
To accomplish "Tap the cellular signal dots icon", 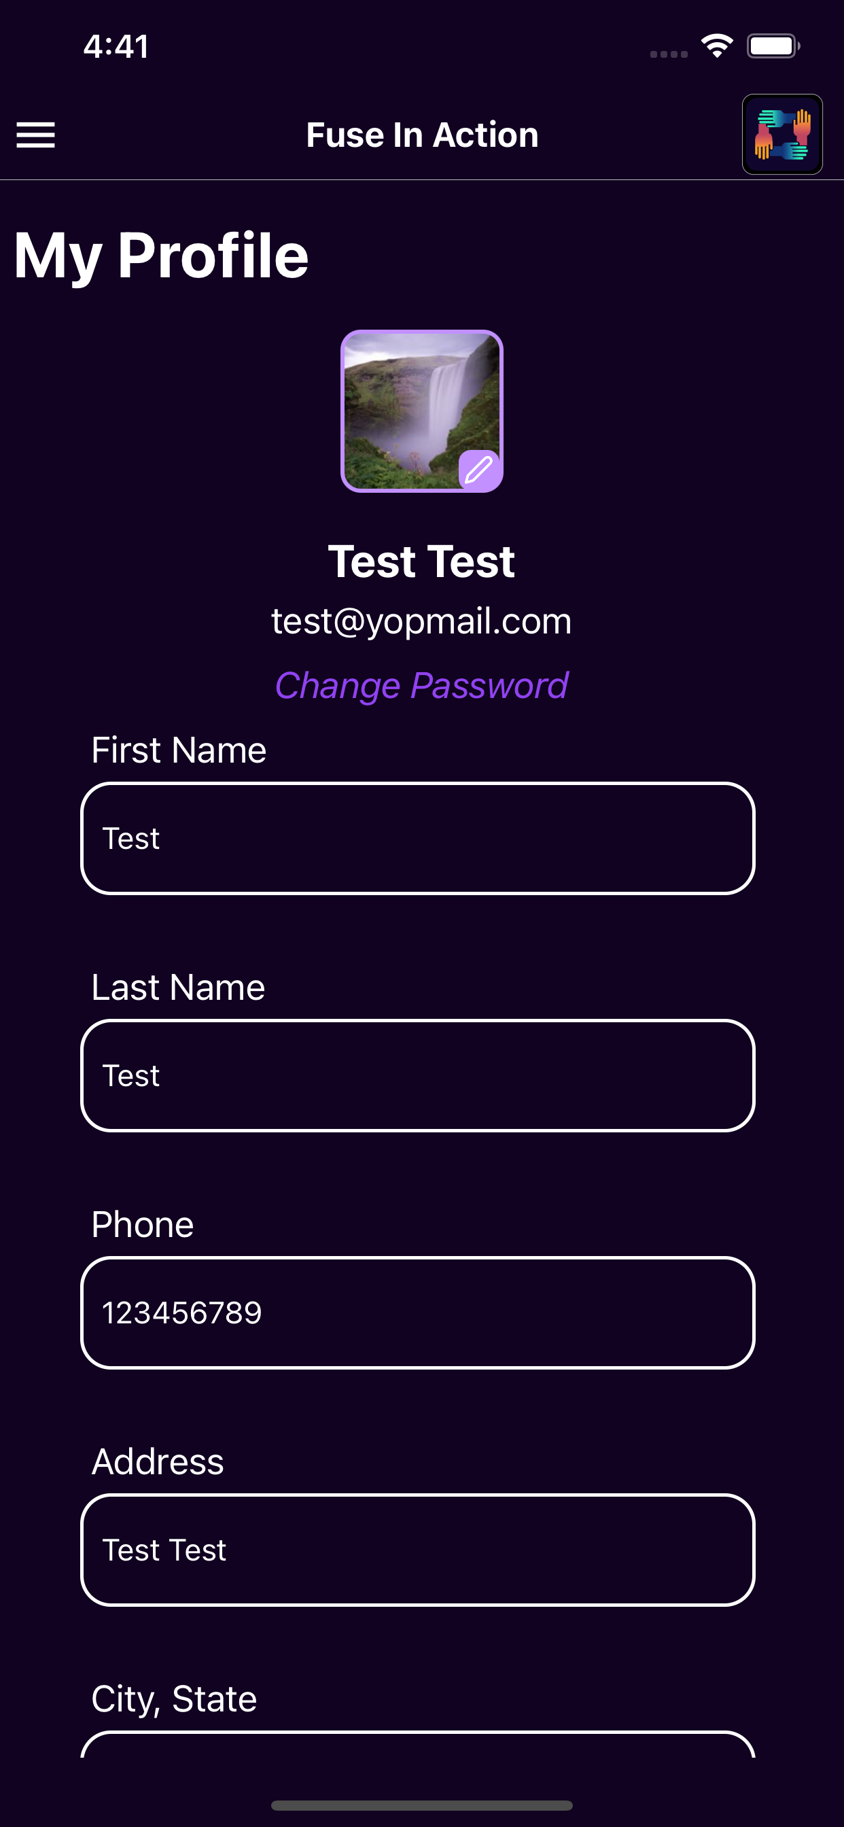I will coord(669,54).
